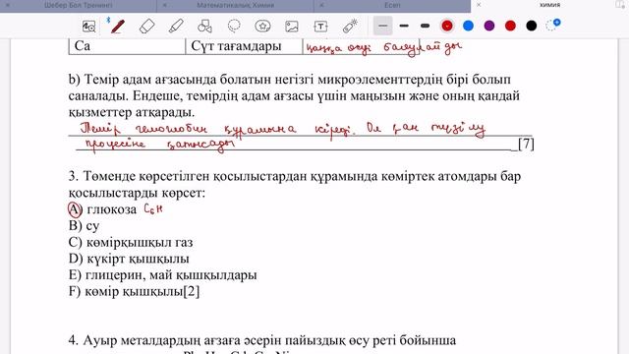Click answer option E) глицерин, май қышқылдары
Screen dimensions: 629x354
pyautogui.click(x=162, y=275)
